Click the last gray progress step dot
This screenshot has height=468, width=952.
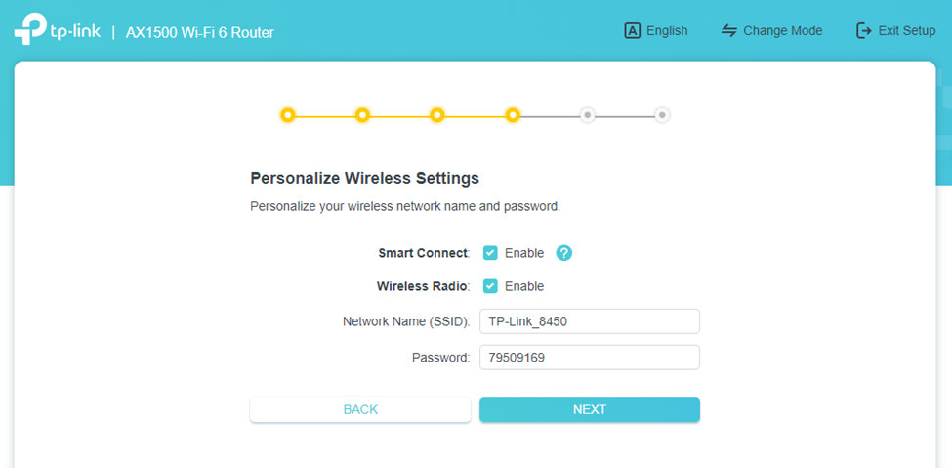point(662,115)
